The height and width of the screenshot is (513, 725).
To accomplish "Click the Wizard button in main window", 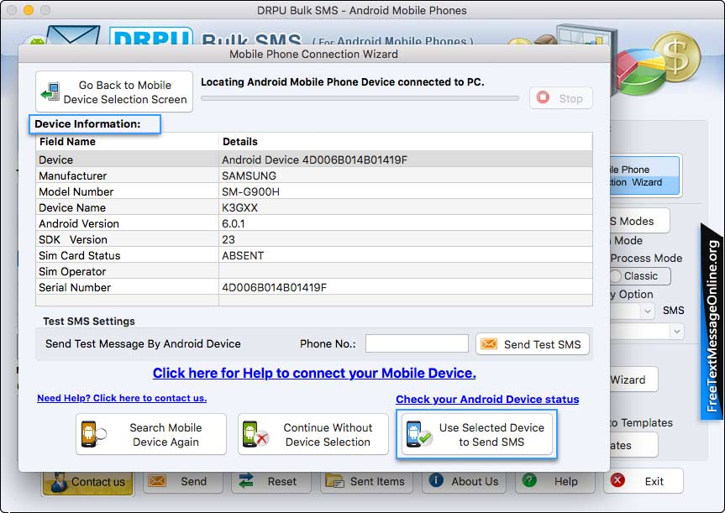I will coord(634,380).
